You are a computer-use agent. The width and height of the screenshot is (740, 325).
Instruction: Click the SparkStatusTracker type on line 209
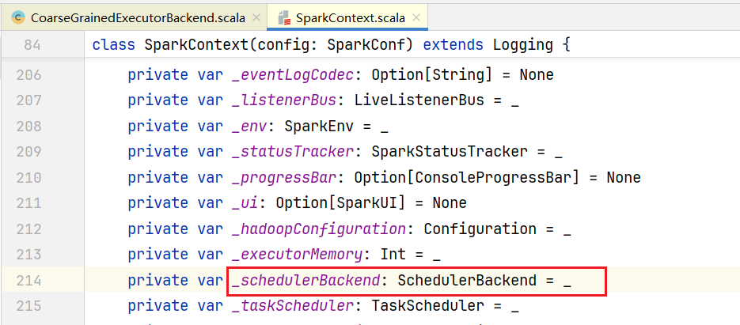point(450,152)
